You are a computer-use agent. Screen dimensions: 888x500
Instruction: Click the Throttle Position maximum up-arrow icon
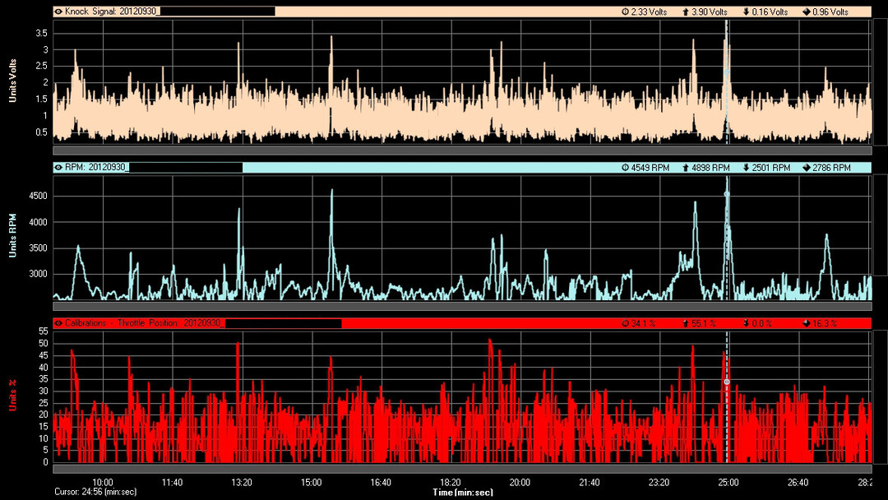pyautogui.click(x=685, y=323)
